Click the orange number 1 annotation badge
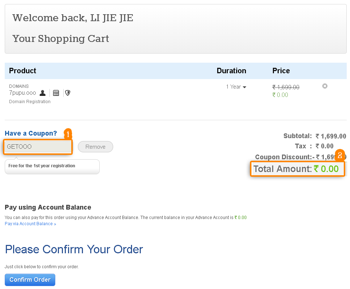 coord(68,134)
